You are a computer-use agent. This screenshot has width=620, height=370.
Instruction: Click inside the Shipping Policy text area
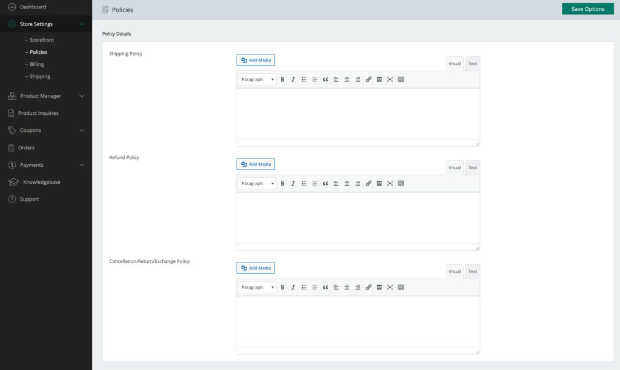click(x=357, y=114)
